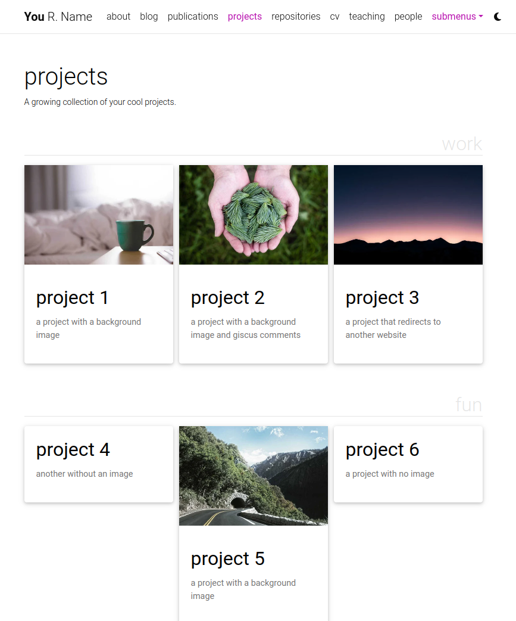Expand the submenus dropdown
Image resolution: width=516 pixels, height=621 pixels.
pos(457,17)
